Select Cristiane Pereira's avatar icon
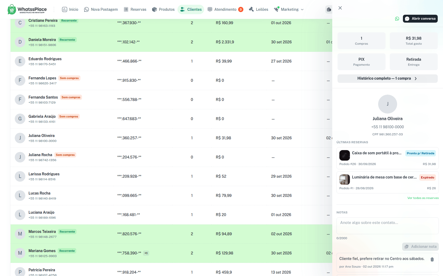 [x=20, y=23]
